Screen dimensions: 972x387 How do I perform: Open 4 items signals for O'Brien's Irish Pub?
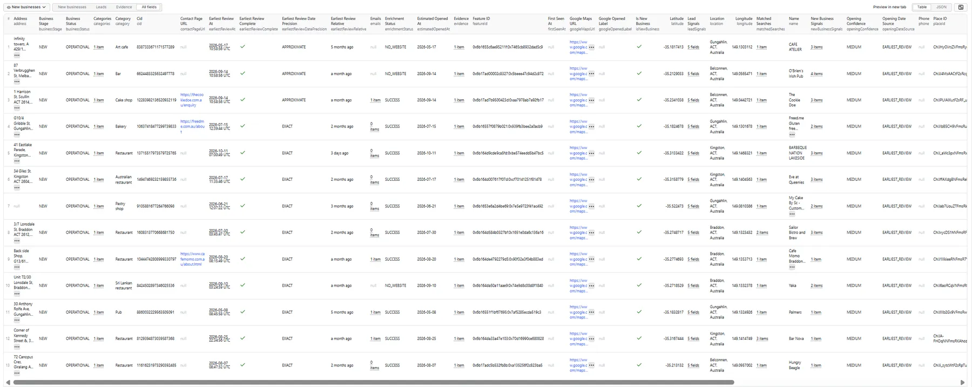[x=816, y=74]
